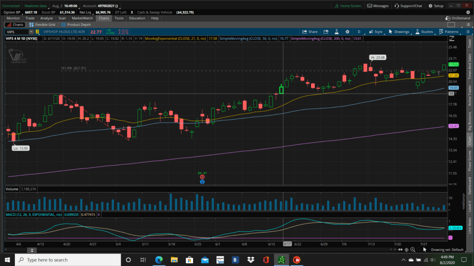The width and height of the screenshot is (474, 266).
Task: Expand the Style dropdown
Action: pos(375,32)
